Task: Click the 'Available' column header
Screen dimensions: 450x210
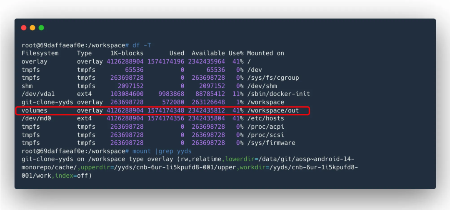Action: tap(208, 53)
